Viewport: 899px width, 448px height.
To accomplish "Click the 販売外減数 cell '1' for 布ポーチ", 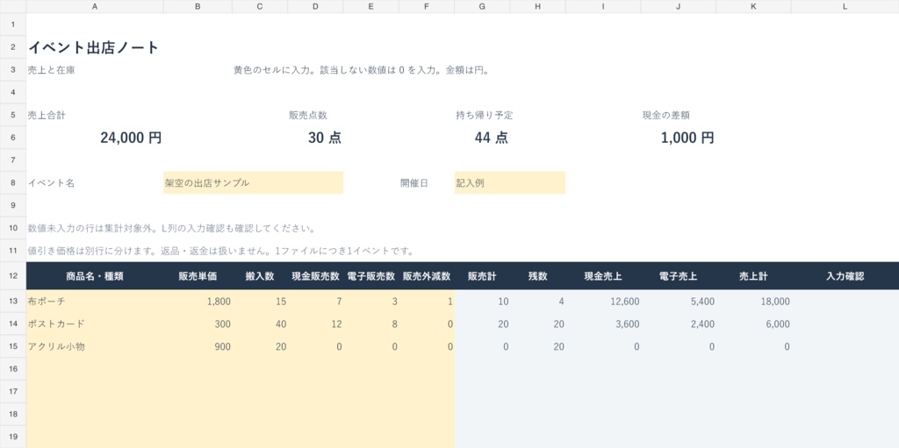I will (427, 302).
